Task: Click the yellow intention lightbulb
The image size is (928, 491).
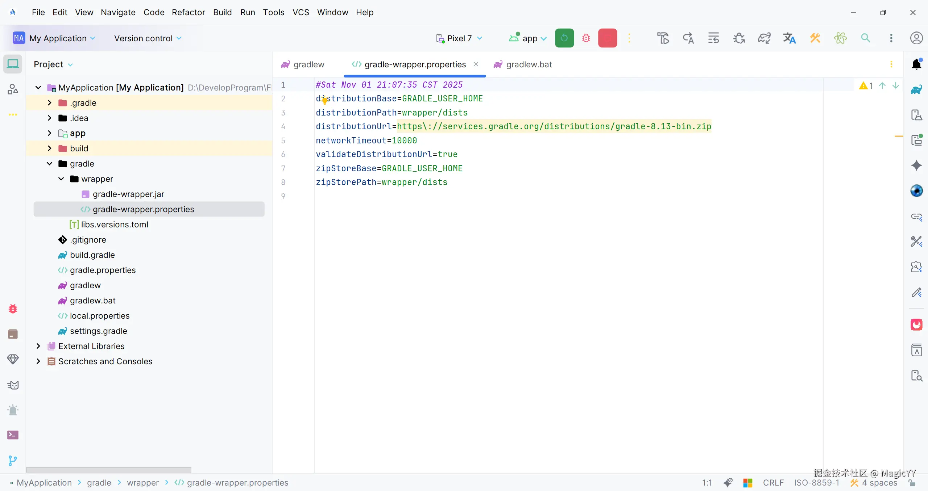Action: pyautogui.click(x=324, y=100)
